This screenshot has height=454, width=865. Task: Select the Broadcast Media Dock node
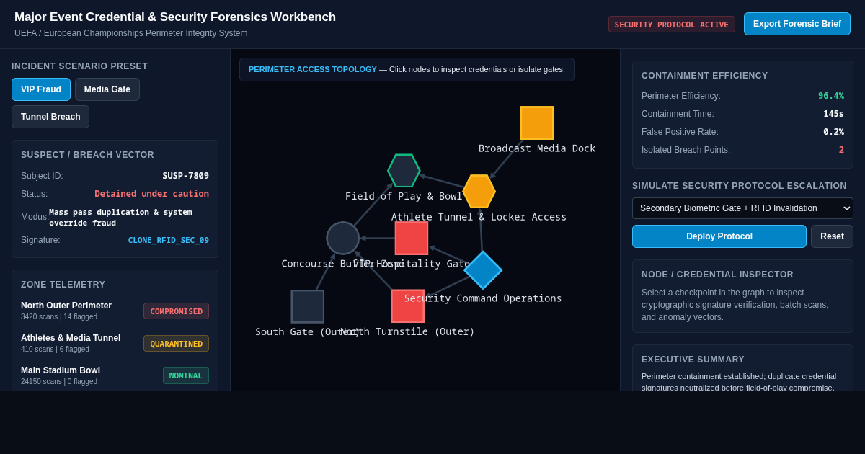(x=537, y=123)
